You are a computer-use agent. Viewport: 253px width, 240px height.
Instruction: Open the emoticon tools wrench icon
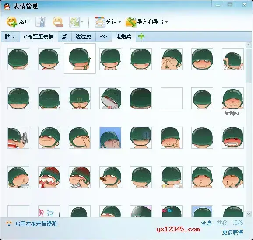click(x=41, y=21)
